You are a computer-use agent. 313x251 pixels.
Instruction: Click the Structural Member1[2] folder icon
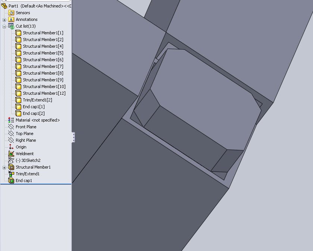(x=18, y=40)
